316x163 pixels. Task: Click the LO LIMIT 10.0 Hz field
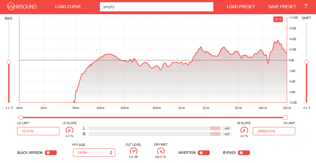click(38, 131)
